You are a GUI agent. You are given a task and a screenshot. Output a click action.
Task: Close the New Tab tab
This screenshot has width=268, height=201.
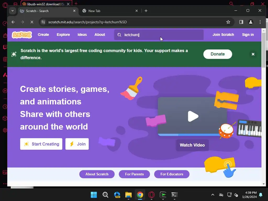coord(137,11)
